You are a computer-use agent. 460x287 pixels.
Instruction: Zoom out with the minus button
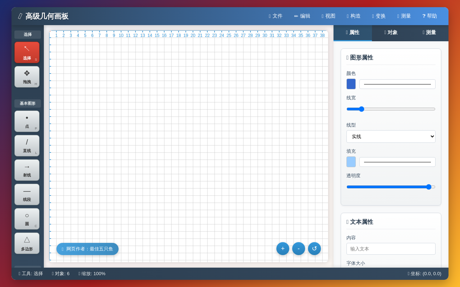[x=299, y=249]
